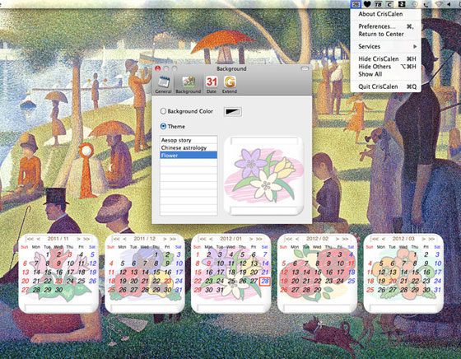461x359 pixels.
Task: Go to next month on 2012/02 calendar
Action: (x=338, y=239)
